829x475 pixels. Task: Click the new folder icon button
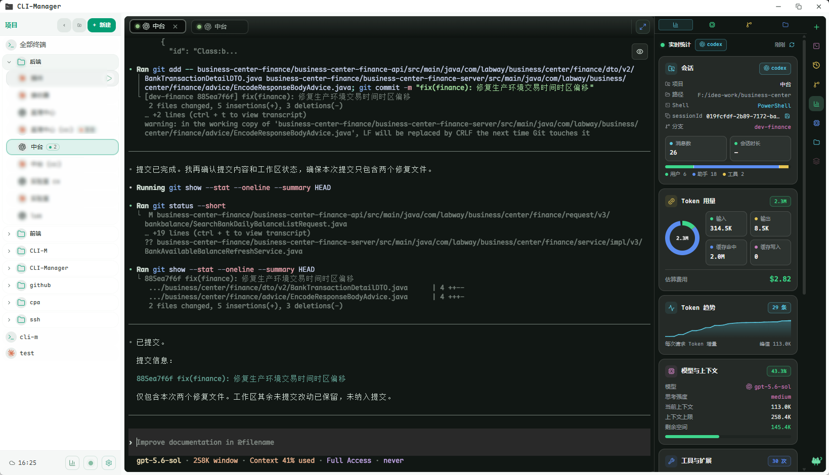(x=79, y=25)
